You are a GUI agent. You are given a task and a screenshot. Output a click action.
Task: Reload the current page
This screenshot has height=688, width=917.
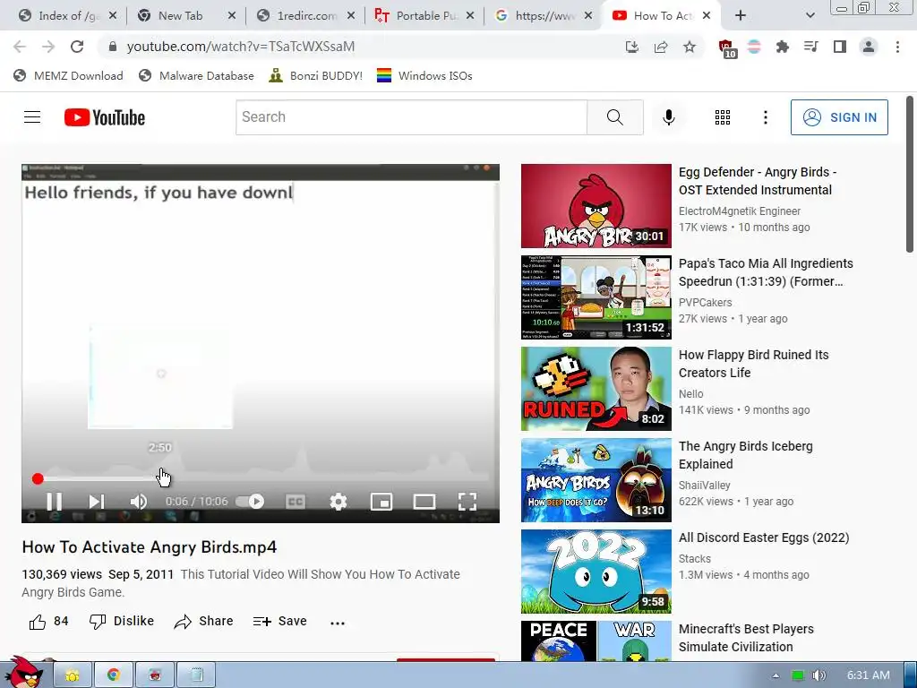coord(77,47)
